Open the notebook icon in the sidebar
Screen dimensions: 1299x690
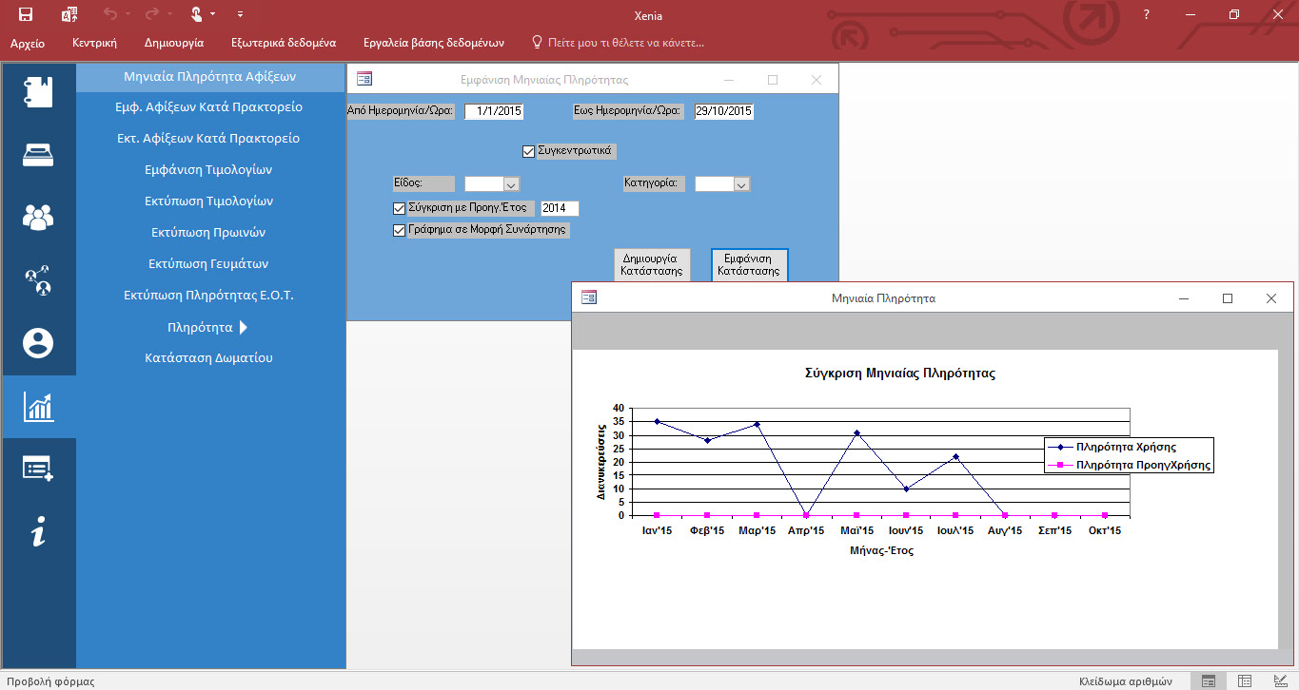click(x=38, y=92)
